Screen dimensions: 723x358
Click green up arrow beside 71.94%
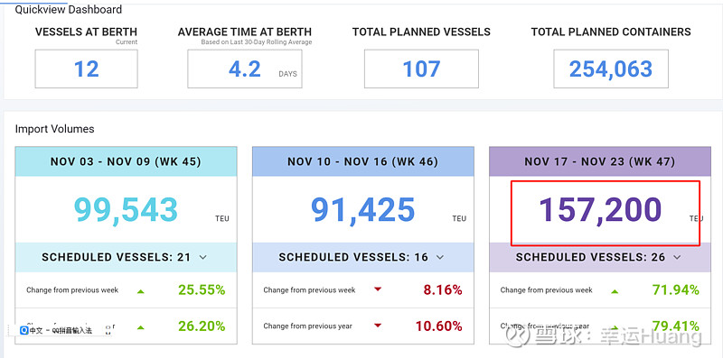pos(615,290)
